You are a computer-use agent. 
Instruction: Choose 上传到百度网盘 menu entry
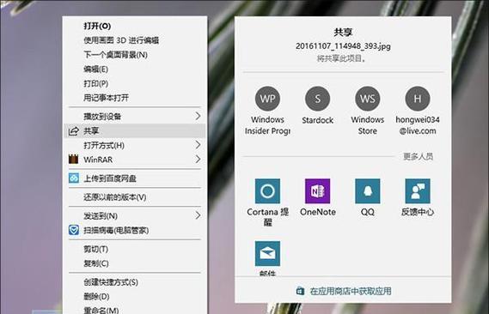110,178
